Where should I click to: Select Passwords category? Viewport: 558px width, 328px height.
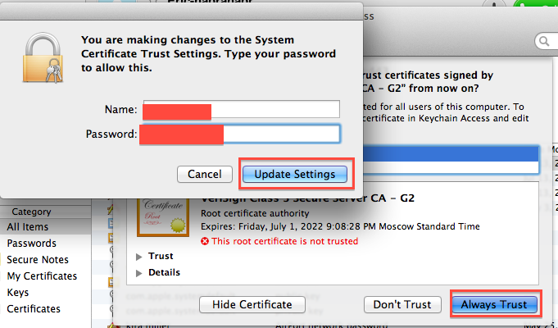click(31, 244)
